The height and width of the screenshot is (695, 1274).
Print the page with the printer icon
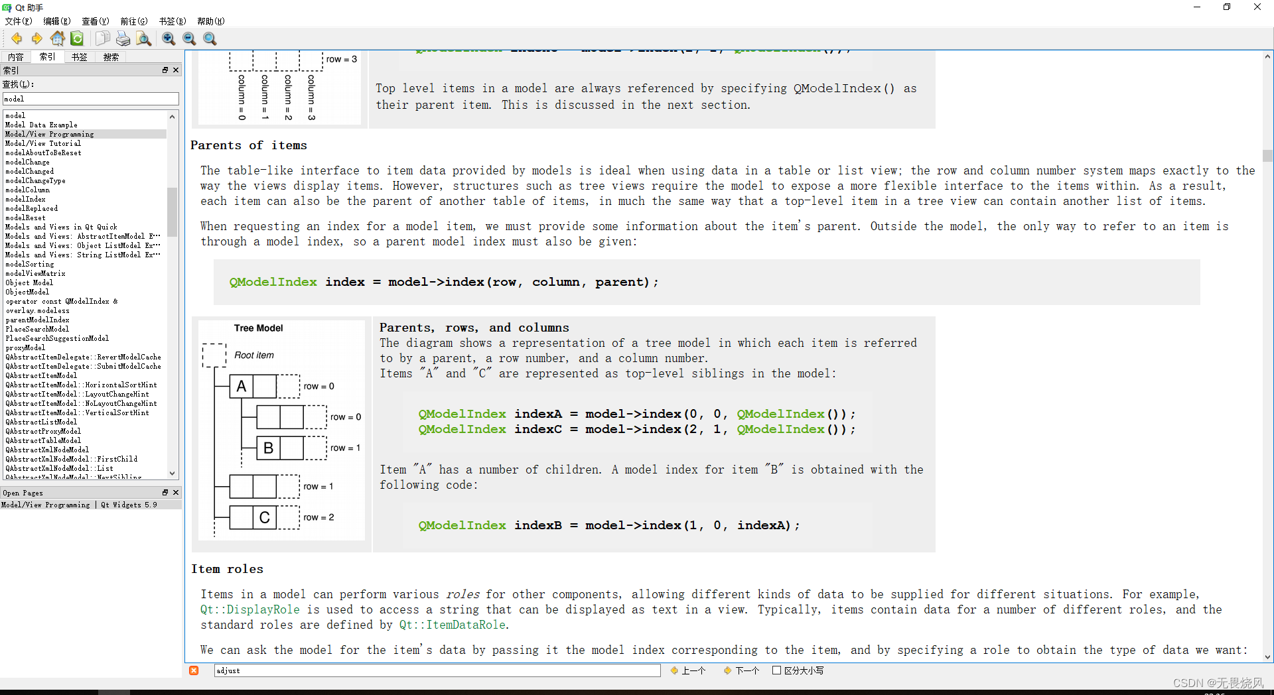click(123, 39)
